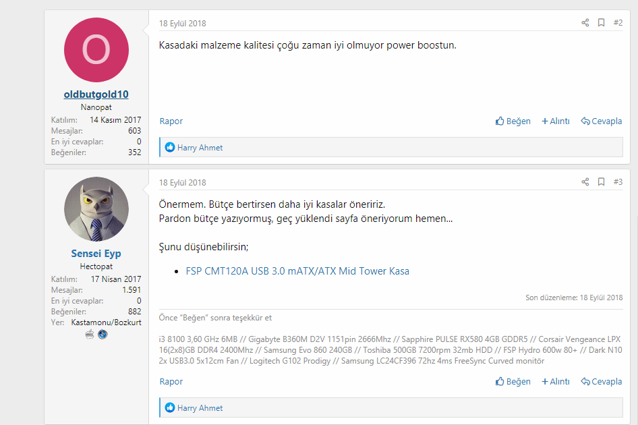638x425 pixels.
Task: Click "Şunu düşünebilirsin;" text
Action: click(204, 247)
